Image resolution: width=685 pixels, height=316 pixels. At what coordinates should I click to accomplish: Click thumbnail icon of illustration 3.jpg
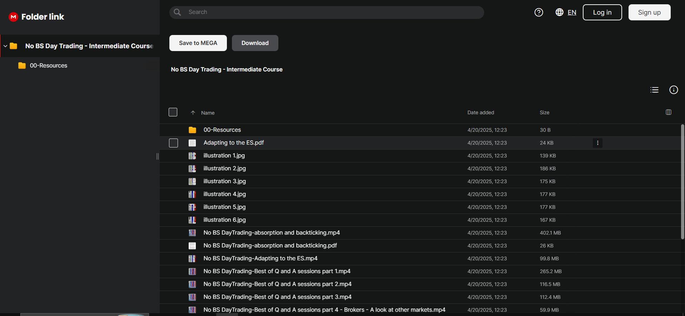(192, 181)
